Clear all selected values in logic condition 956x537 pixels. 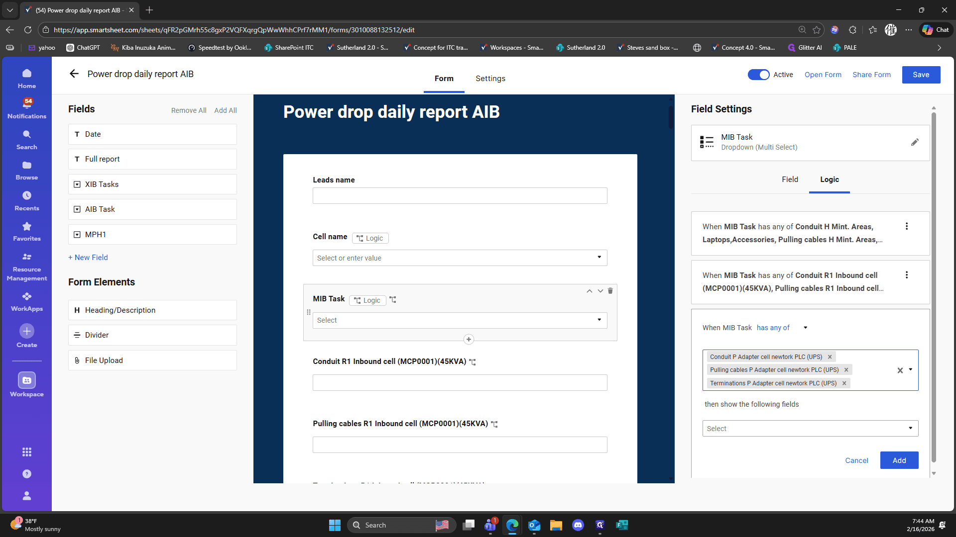point(900,370)
